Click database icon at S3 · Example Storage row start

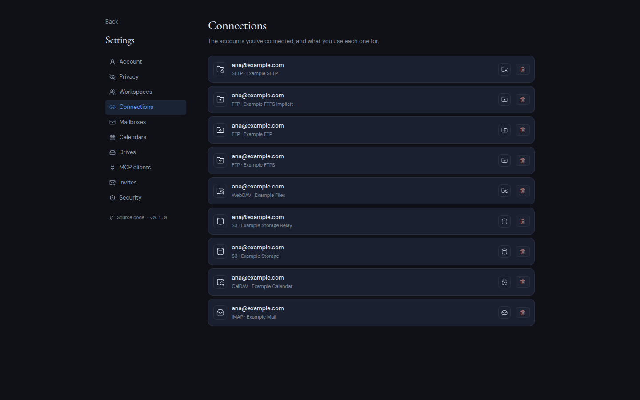(x=220, y=252)
